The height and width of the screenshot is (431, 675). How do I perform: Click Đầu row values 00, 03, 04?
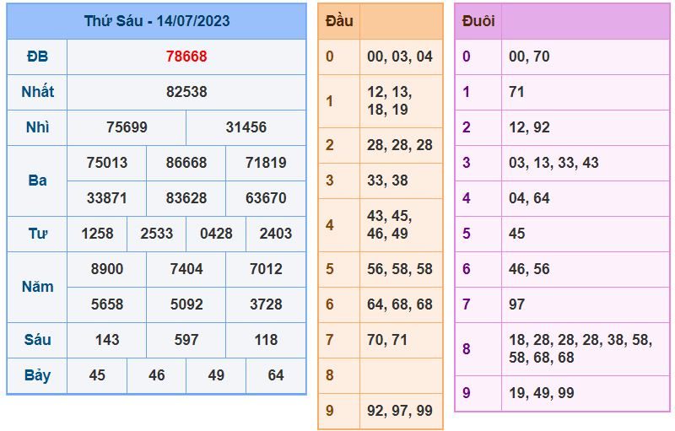(400, 57)
